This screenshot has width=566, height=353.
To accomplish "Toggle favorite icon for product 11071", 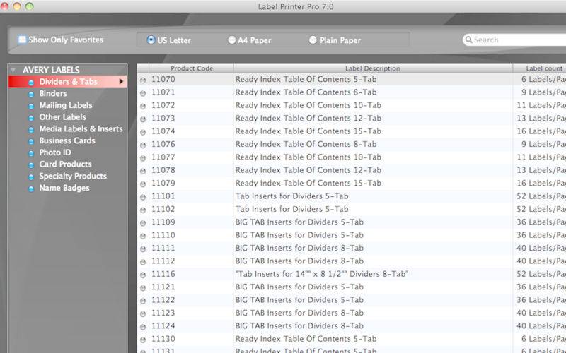I will tap(143, 93).
